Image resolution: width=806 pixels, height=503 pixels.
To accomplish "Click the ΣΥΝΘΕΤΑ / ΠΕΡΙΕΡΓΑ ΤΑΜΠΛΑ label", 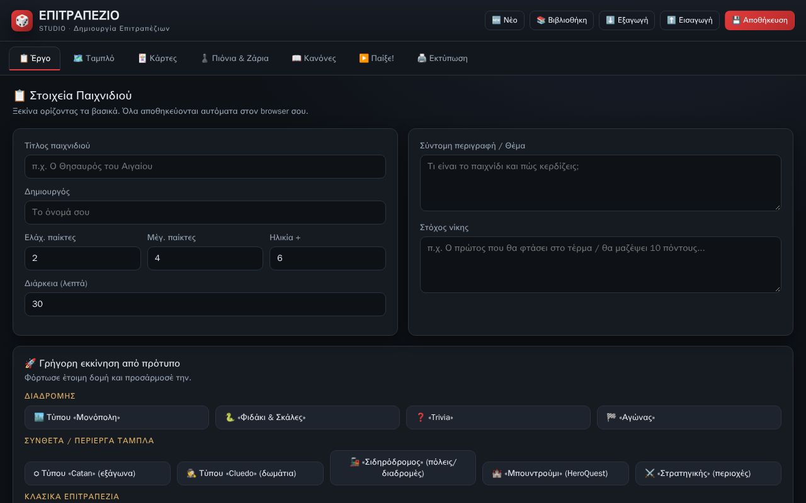I will 89,441.
